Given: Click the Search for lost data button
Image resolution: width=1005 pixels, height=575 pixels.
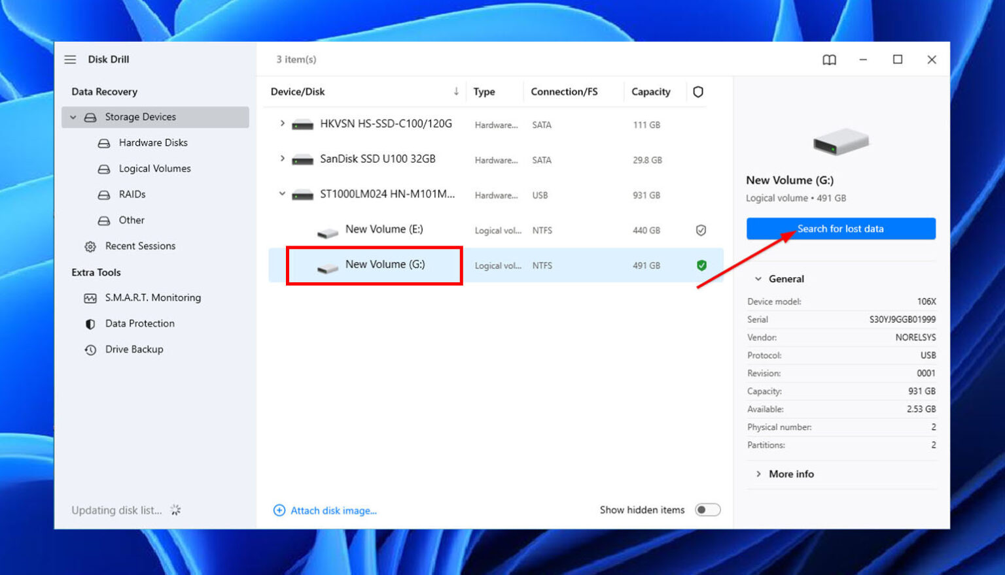Looking at the screenshot, I should coord(841,229).
